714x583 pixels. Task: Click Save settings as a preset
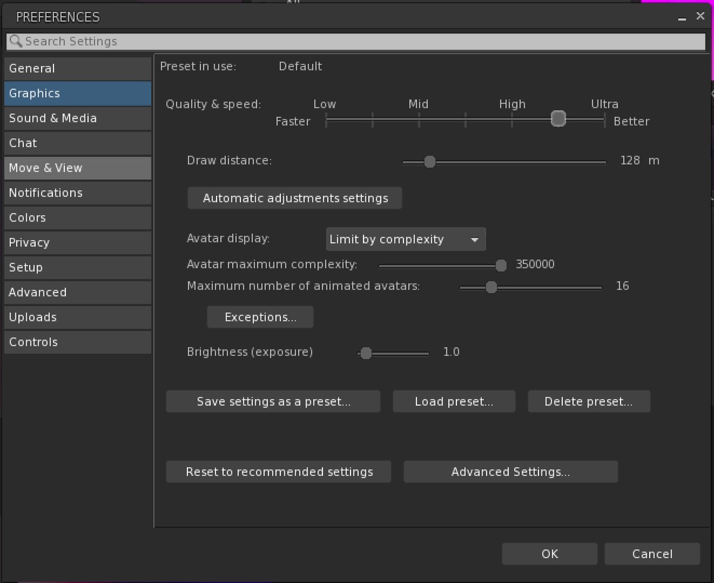273,401
